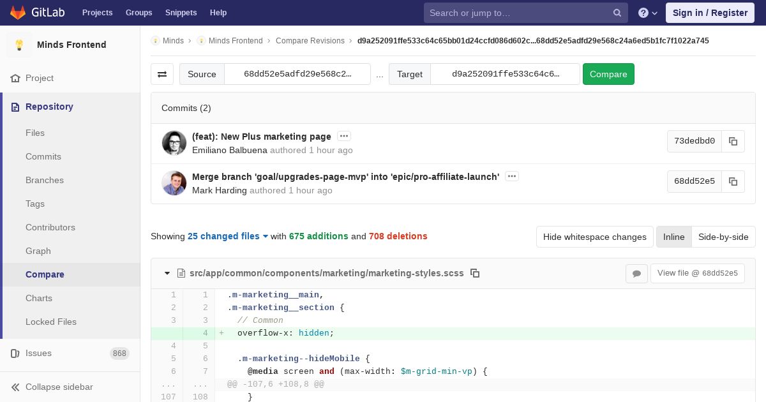
Task: Click the Search or jump to field
Action: (517, 13)
